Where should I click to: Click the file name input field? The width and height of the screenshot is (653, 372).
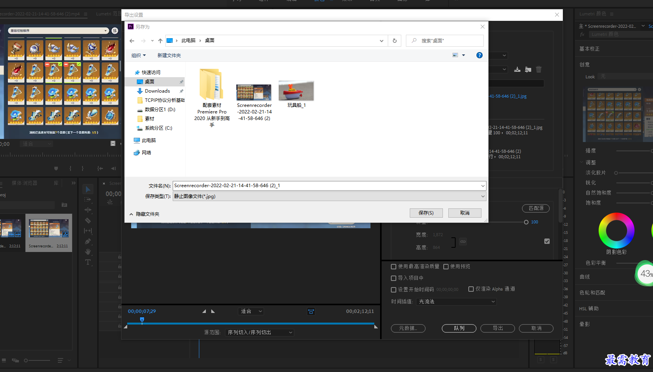click(326, 186)
